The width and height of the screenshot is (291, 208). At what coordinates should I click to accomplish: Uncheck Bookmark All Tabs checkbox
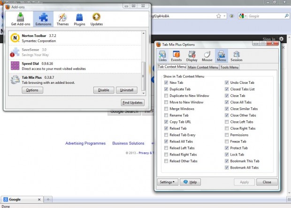point(227,168)
